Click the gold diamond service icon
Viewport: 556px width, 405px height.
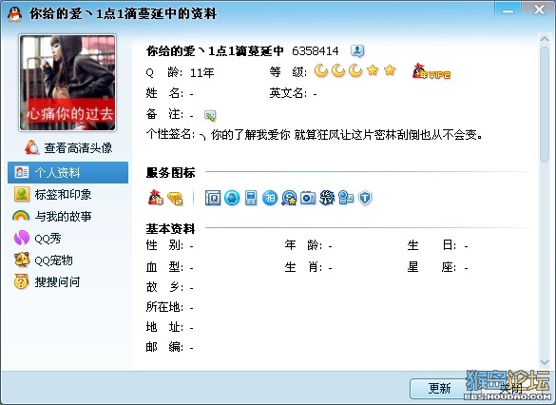click(175, 199)
